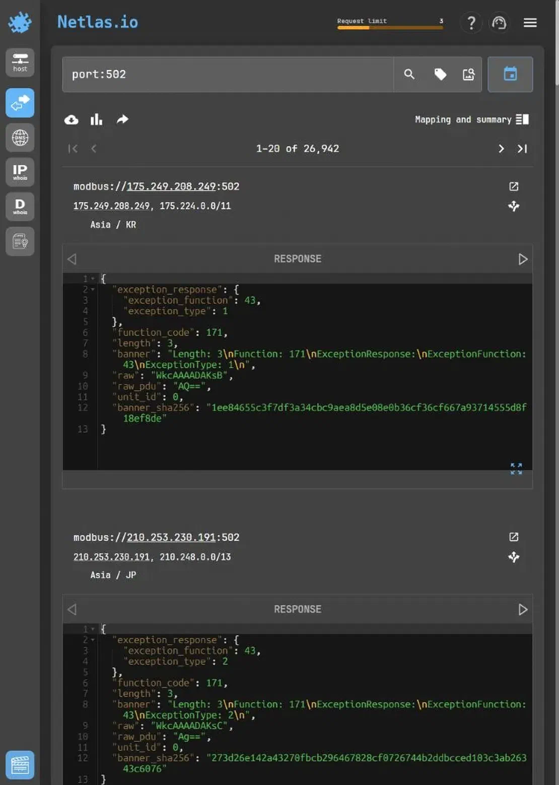Collapse exception_response block in KR result
Screen dimensions: 559x785
pyautogui.click(x=93, y=289)
